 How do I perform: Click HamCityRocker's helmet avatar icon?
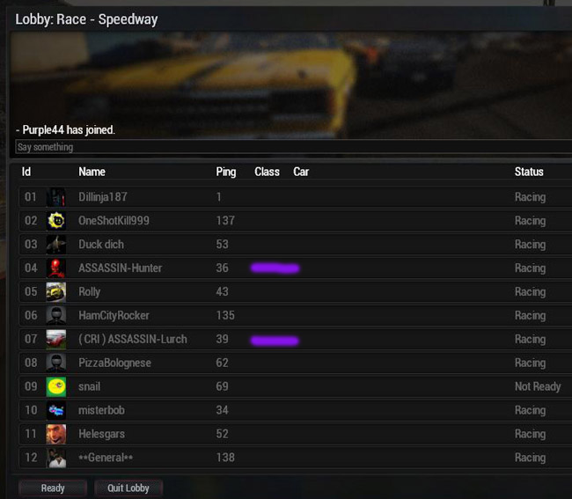coord(56,316)
